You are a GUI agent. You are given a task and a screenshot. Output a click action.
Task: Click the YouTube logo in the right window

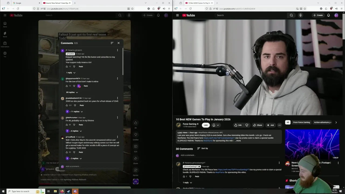[x=189, y=15]
